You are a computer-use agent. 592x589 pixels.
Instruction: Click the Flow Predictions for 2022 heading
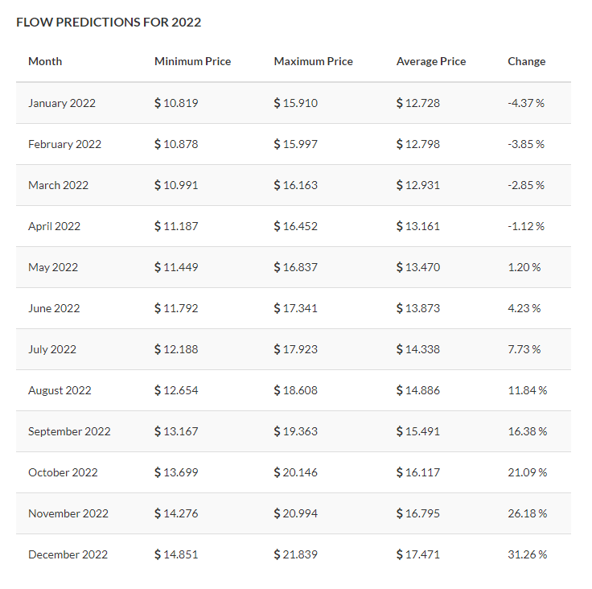click(x=109, y=23)
